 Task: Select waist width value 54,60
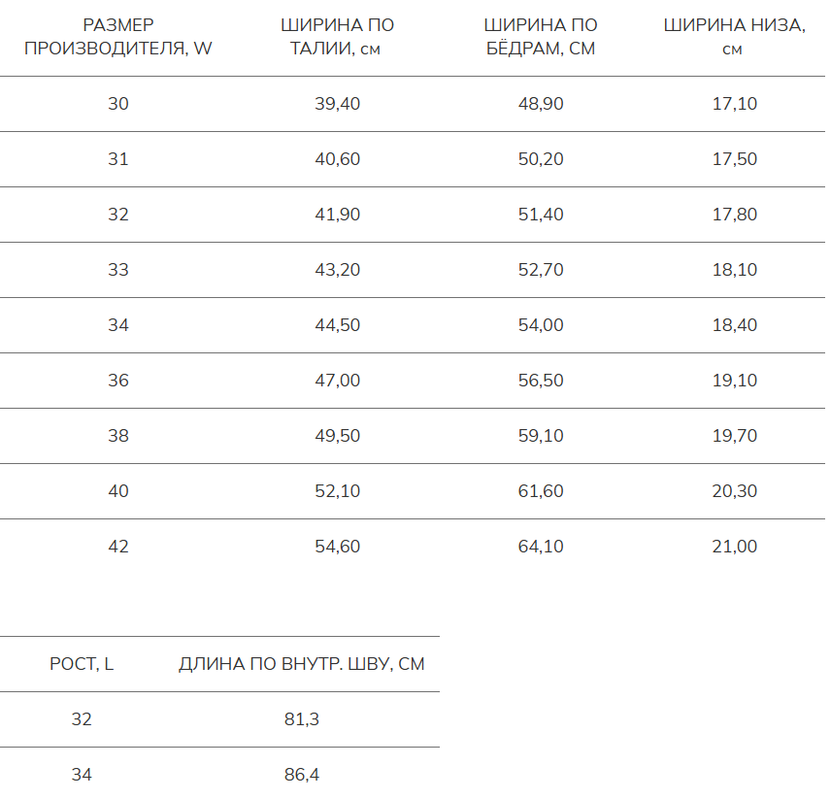point(337,547)
